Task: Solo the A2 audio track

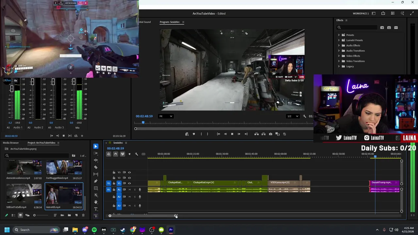Action: pos(135,197)
